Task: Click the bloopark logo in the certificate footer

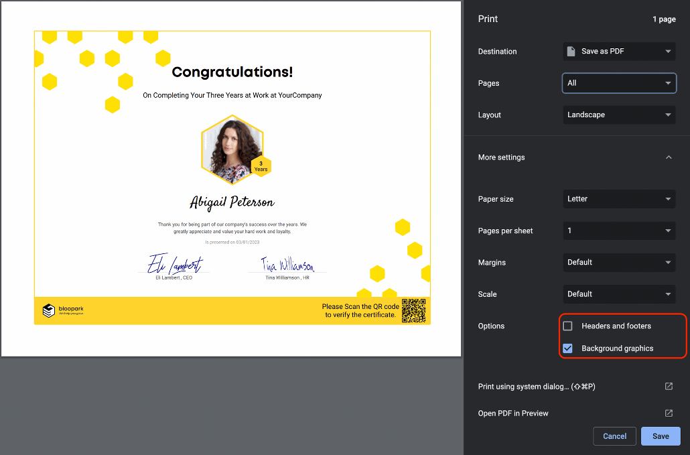Action: click(63, 310)
